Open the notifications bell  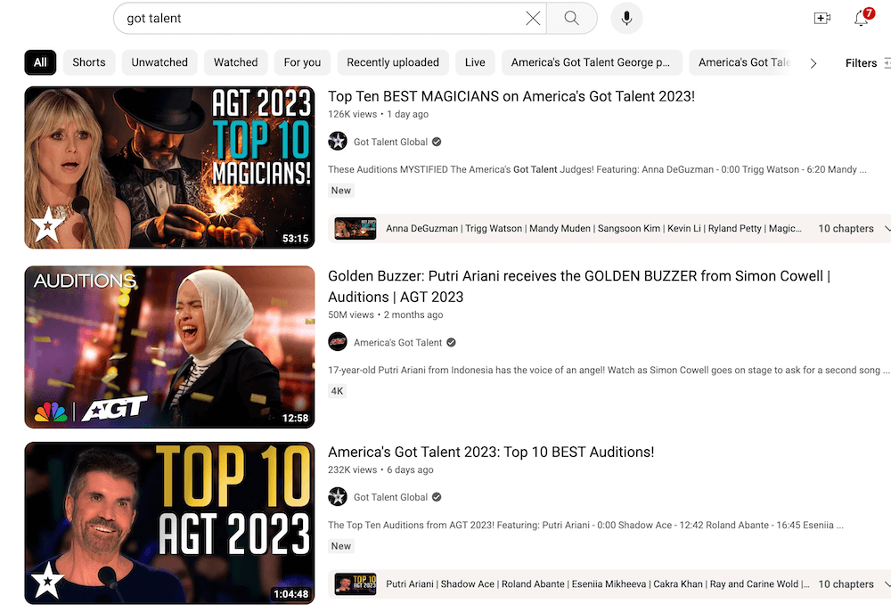[862, 18]
